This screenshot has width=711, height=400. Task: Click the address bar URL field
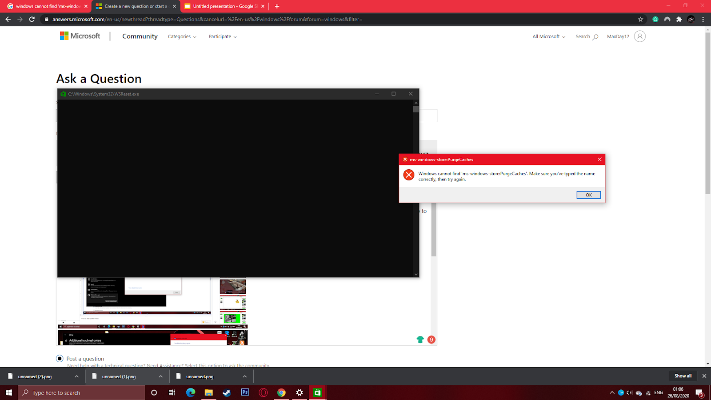(x=340, y=19)
